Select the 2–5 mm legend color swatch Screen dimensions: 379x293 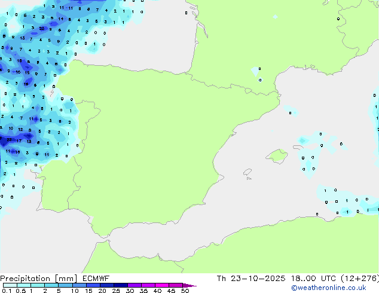point(51,285)
